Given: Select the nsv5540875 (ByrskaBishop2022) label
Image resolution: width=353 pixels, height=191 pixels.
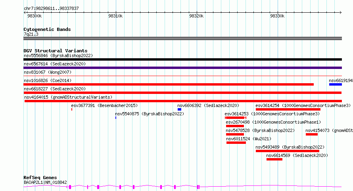Looking at the screenshot, I should click(150, 114).
